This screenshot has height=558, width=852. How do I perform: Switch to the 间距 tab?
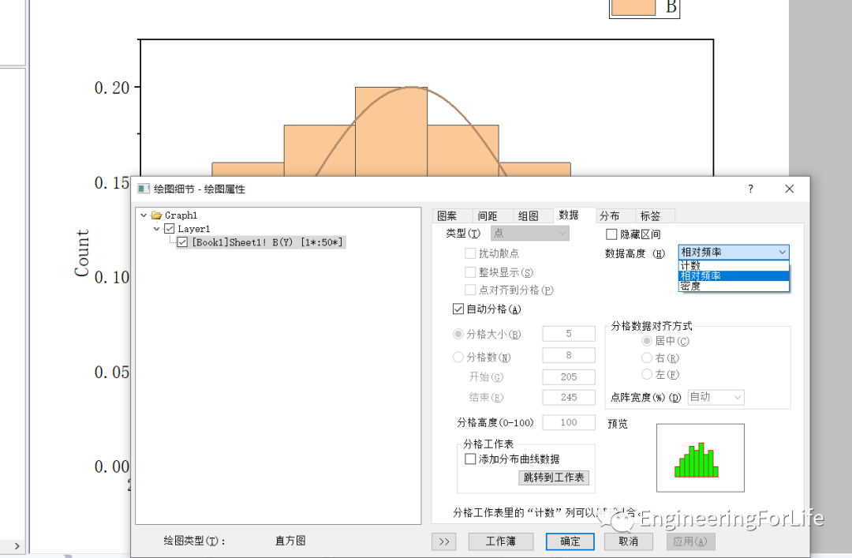click(x=488, y=216)
